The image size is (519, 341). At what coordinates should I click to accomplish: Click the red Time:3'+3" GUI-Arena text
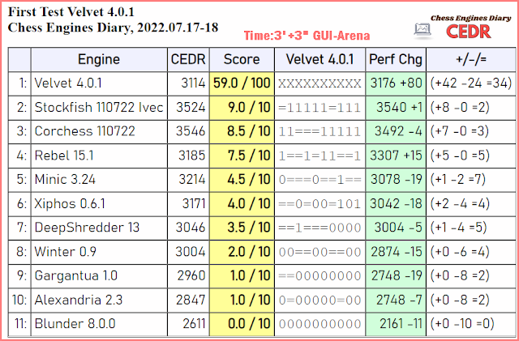[307, 36]
